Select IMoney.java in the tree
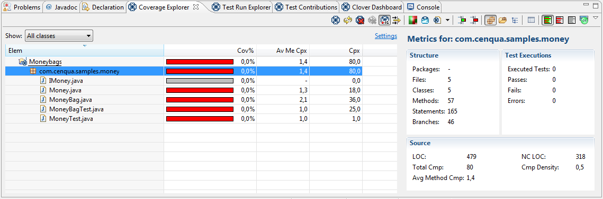This screenshot has width=603, height=199. point(66,81)
